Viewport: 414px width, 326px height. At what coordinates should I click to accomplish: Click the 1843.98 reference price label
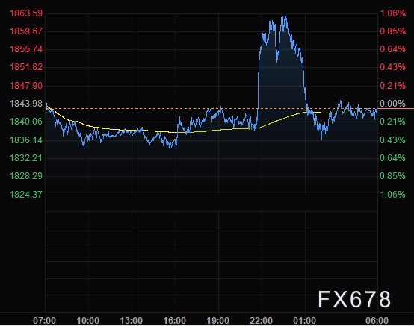(x=26, y=104)
